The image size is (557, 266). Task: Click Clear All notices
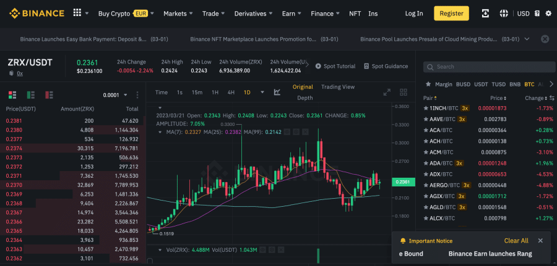coord(516,241)
